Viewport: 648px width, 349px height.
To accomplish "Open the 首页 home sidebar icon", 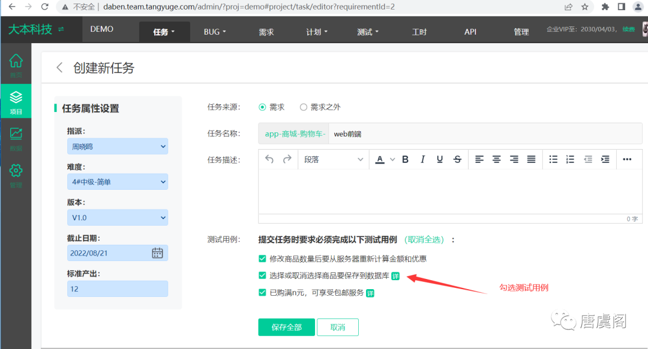I will click(16, 66).
